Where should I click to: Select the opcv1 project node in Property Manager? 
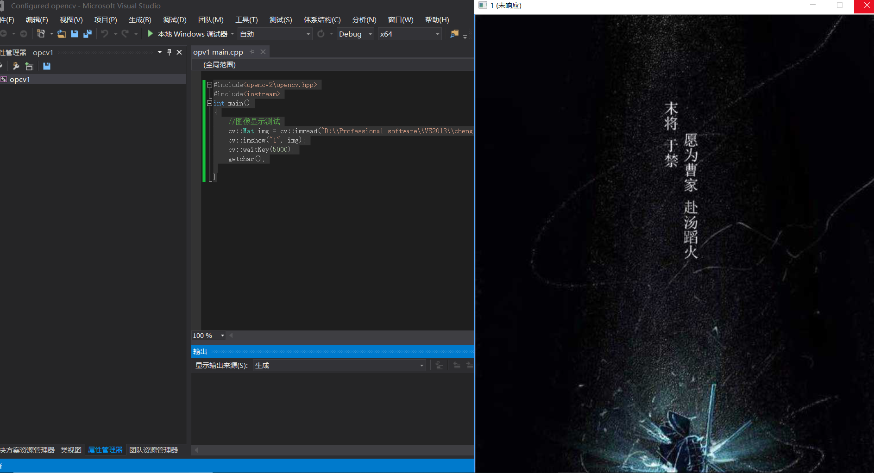pyautogui.click(x=20, y=79)
